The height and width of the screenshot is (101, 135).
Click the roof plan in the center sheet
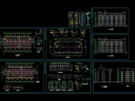[x=68, y=47]
